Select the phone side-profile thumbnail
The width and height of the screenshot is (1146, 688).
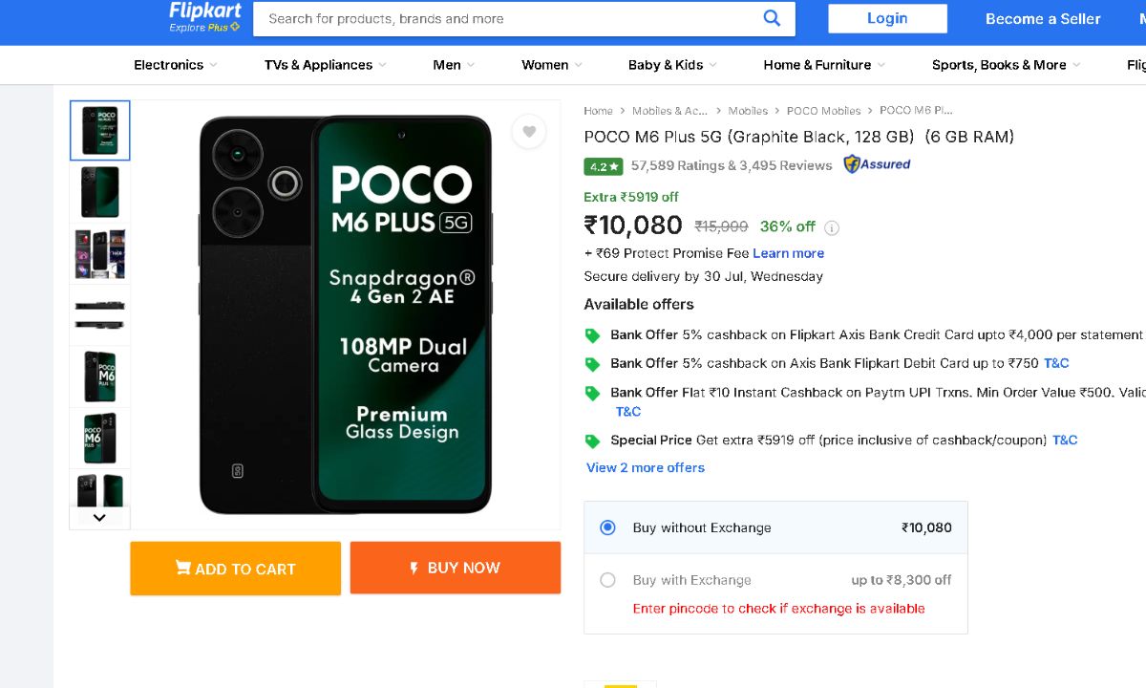99,314
